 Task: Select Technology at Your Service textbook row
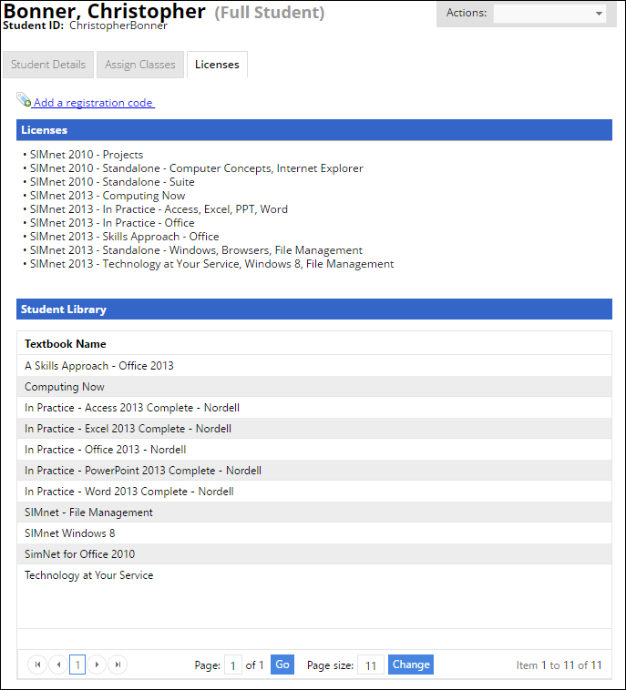(x=314, y=575)
